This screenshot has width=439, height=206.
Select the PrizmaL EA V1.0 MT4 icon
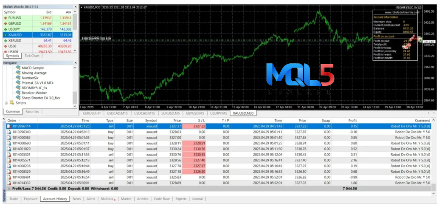(x=18, y=83)
